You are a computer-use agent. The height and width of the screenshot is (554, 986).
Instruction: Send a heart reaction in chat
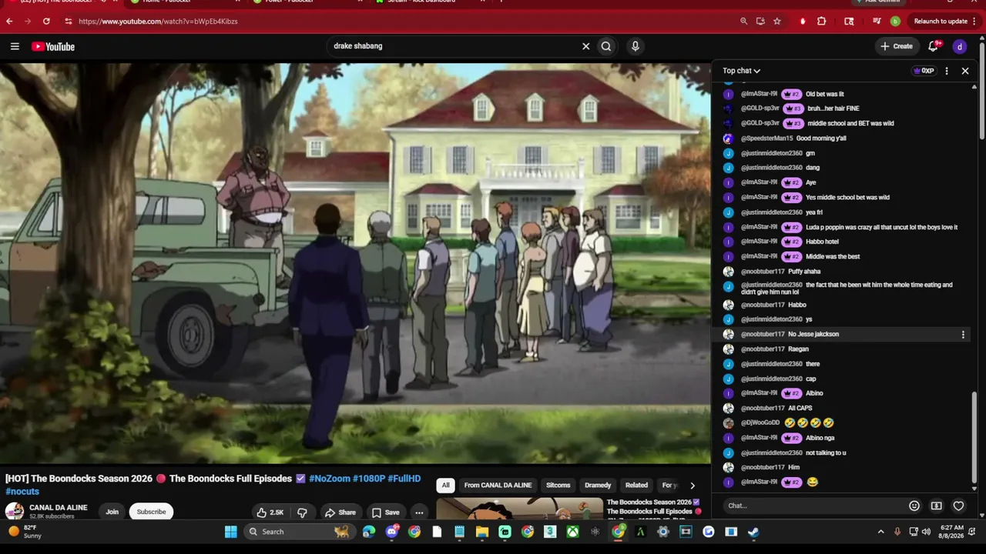click(x=958, y=506)
